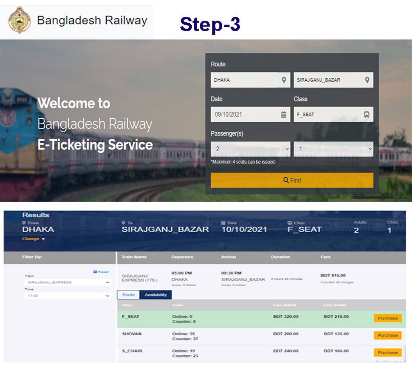
Task: Switch to the Availability tab
Action: coord(156,295)
